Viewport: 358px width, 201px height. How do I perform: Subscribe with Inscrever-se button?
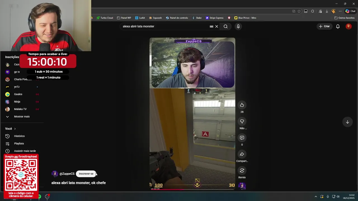pyautogui.click(x=86, y=174)
